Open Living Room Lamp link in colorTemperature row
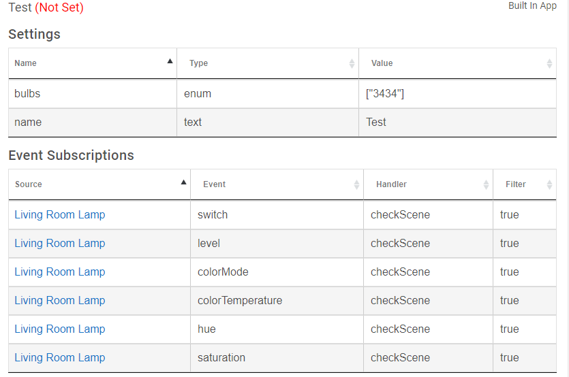The image size is (569, 377). click(60, 301)
